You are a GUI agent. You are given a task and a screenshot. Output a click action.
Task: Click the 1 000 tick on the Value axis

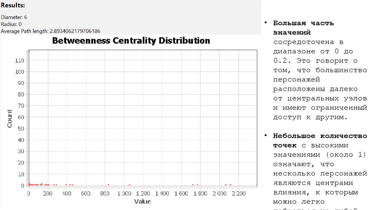point(124,193)
